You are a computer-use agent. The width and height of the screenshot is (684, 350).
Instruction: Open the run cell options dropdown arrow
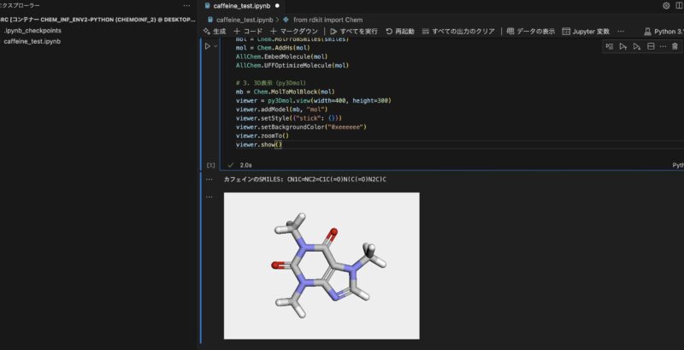[215, 46]
